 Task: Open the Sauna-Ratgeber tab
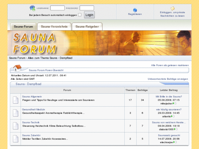(87, 27)
